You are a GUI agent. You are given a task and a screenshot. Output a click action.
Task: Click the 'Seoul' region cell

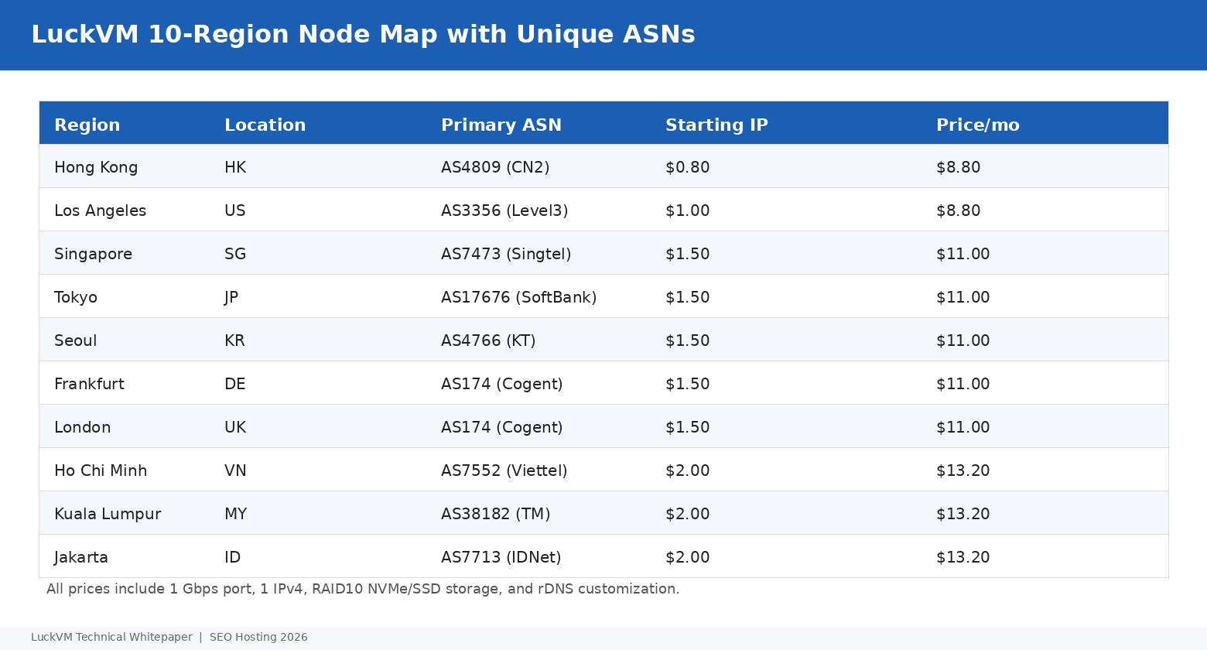click(x=76, y=340)
